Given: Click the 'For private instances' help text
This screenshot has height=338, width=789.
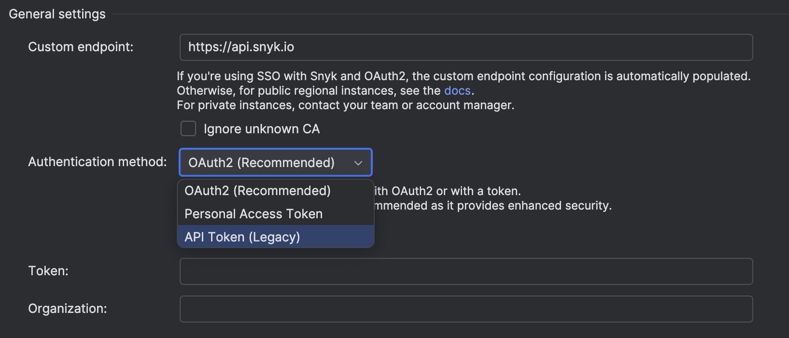Looking at the screenshot, I should click(x=345, y=105).
